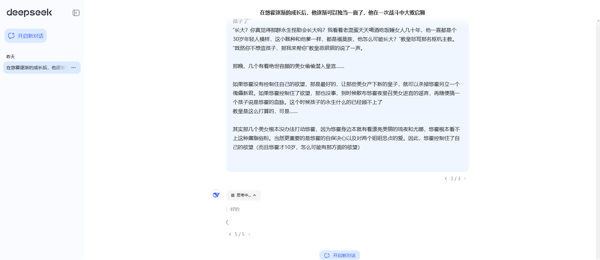Click the 昨天 section label
The image size is (600, 260).
(x=11, y=57)
